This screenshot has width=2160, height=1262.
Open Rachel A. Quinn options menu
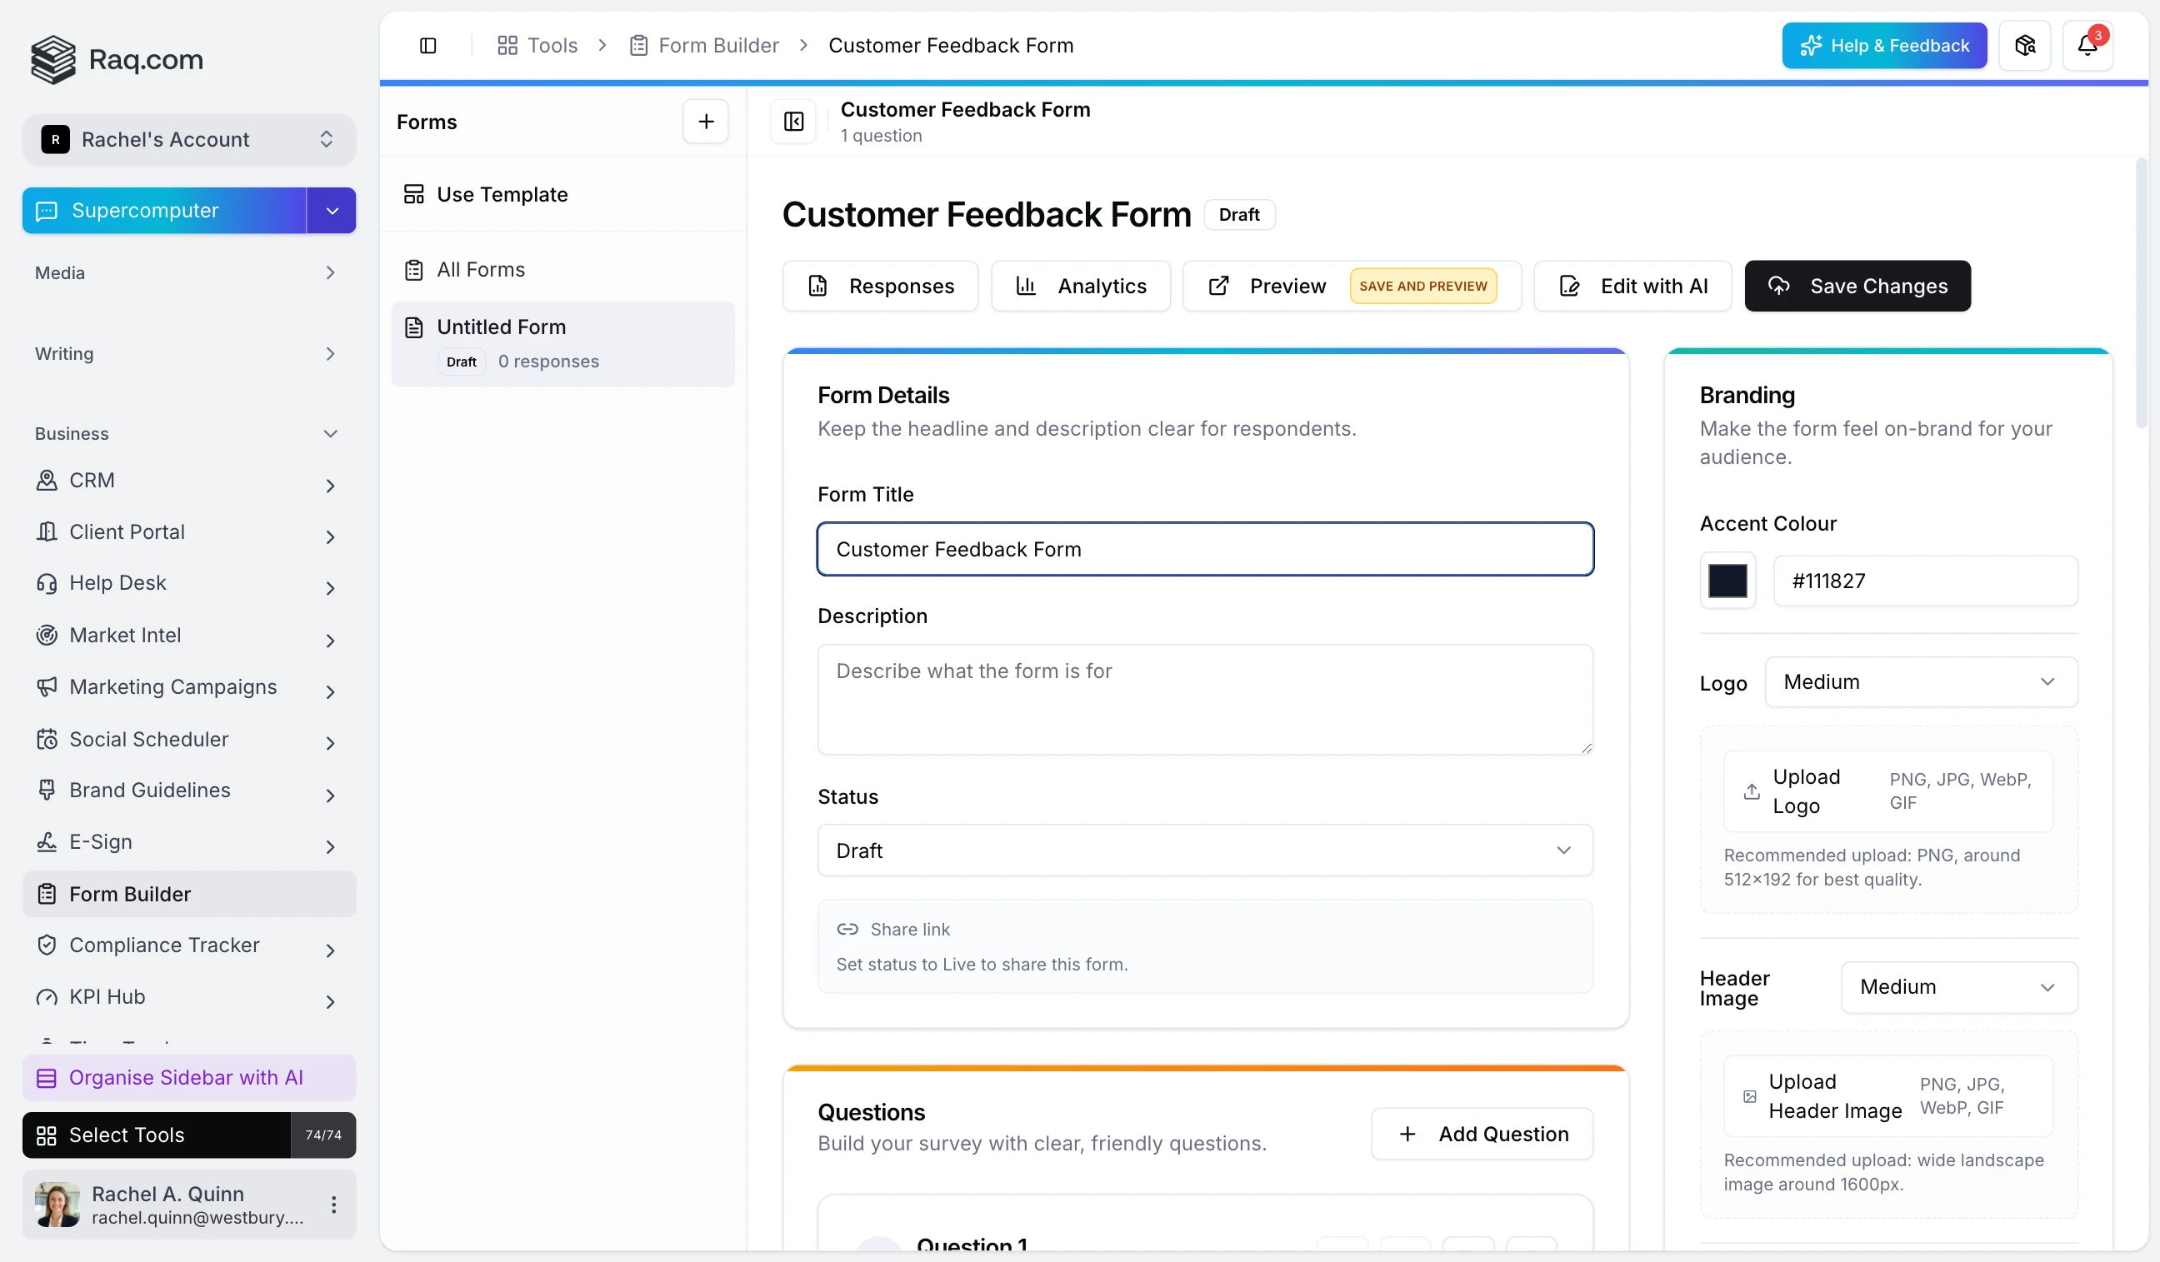(x=333, y=1205)
